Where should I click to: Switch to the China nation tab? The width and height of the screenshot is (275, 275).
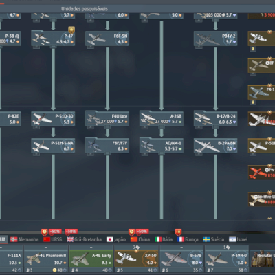pos(140,239)
